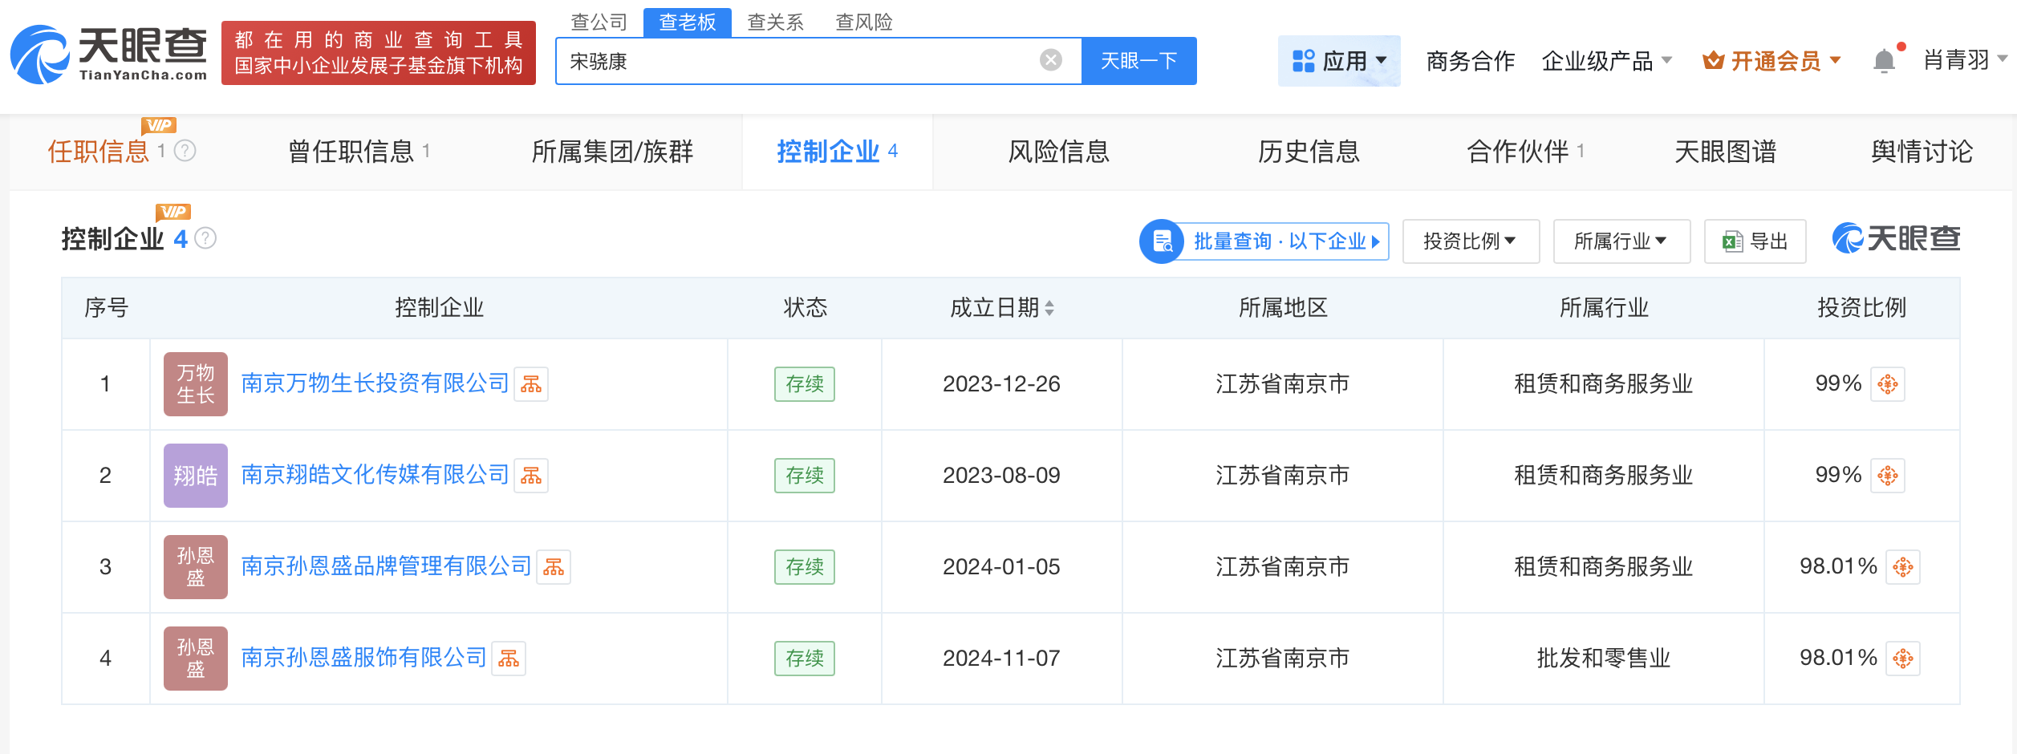Expand the 企业级产品 menu
The height and width of the screenshot is (754, 2017).
click(1606, 61)
